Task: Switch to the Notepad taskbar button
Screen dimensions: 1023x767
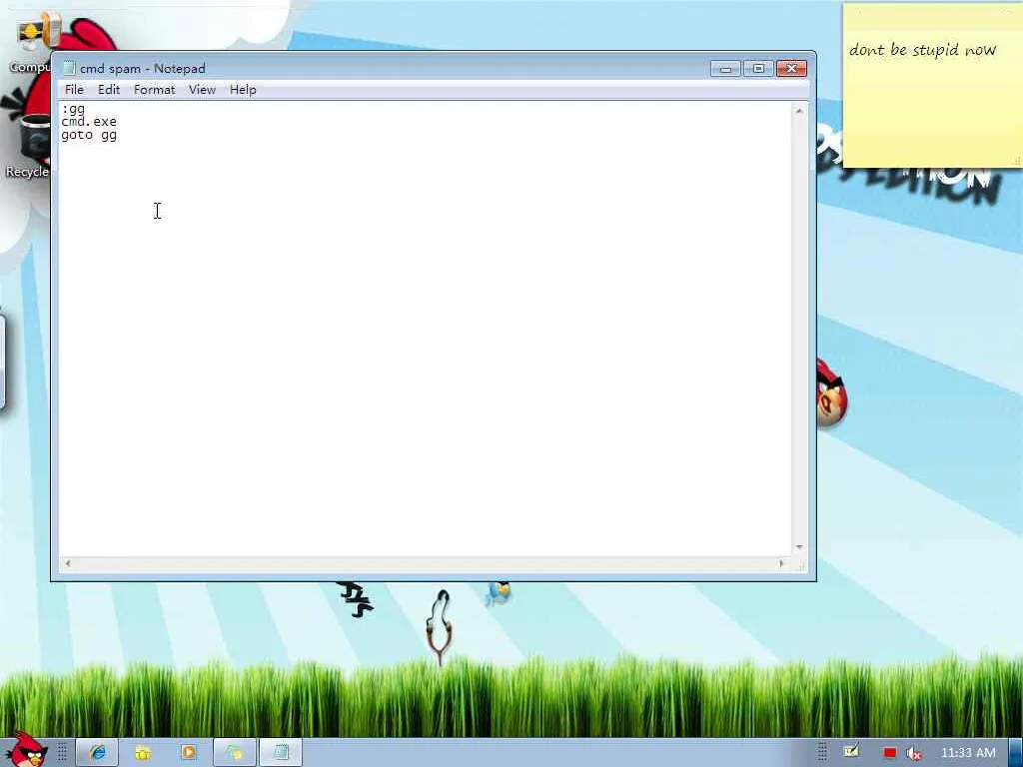Action: tap(281, 753)
